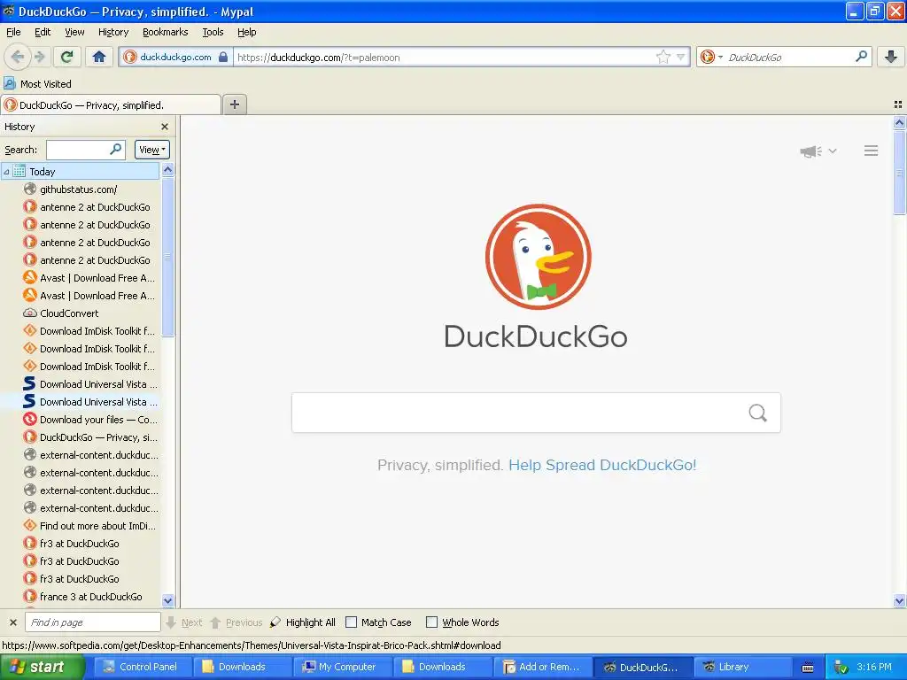Open Find out more about ImDi... entry
Image resolution: width=907 pixels, height=680 pixels.
tap(81, 526)
